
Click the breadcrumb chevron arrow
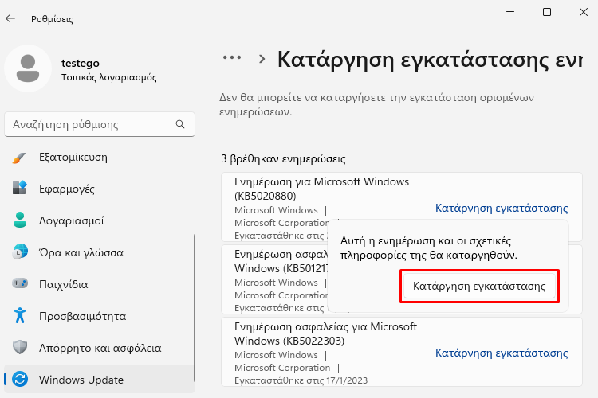point(262,59)
